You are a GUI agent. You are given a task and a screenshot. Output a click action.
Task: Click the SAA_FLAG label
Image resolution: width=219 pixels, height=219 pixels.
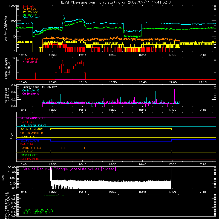coord(27,144)
